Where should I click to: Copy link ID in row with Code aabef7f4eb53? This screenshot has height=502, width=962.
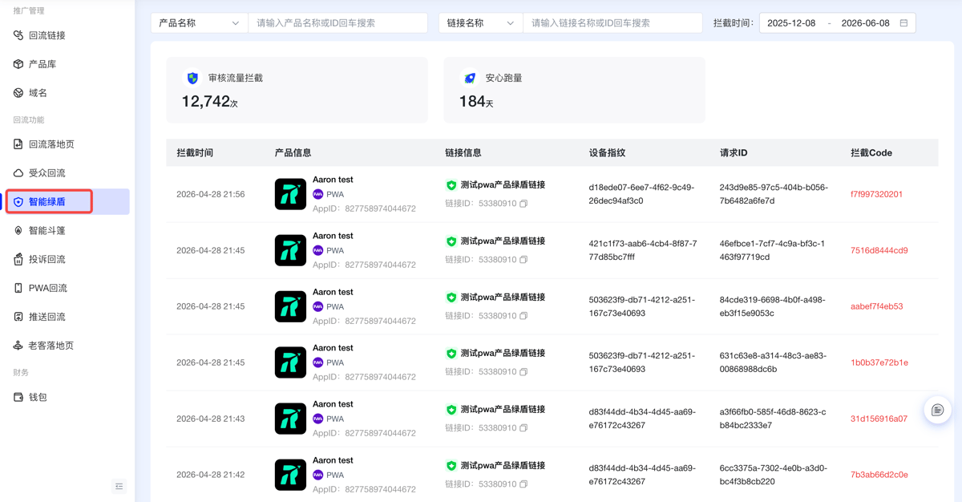tap(523, 316)
